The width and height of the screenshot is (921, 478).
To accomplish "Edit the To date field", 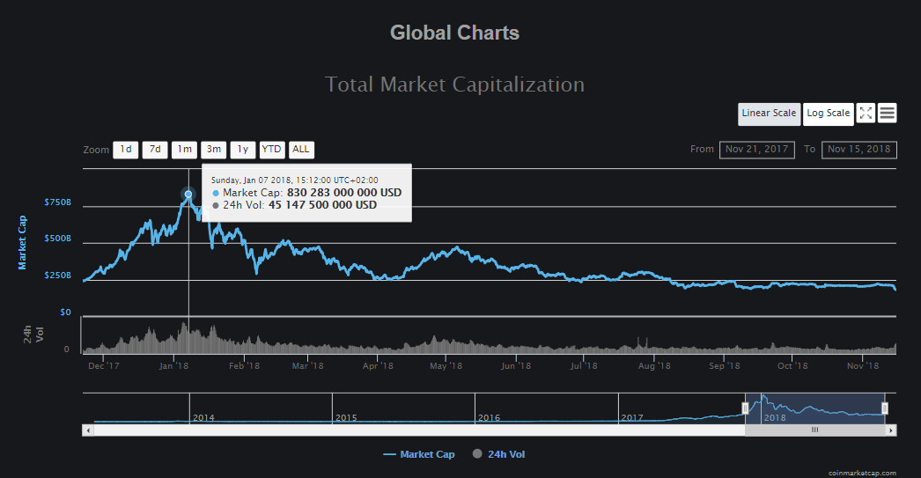I will point(858,150).
